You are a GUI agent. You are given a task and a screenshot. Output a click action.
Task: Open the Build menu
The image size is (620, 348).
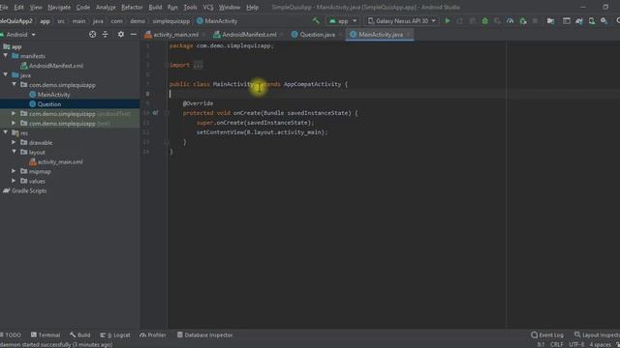tap(155, 7)
